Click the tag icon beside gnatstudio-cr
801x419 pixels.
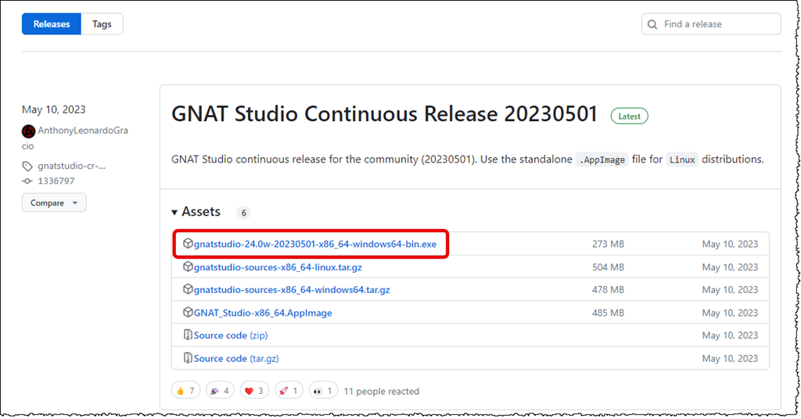[27, 167]
